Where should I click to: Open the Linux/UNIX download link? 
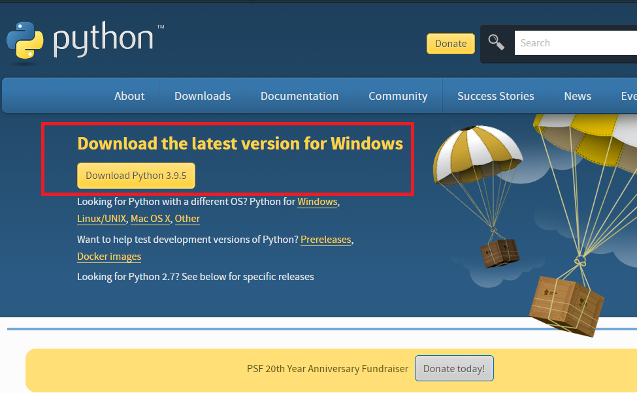(x=101, y=219)
